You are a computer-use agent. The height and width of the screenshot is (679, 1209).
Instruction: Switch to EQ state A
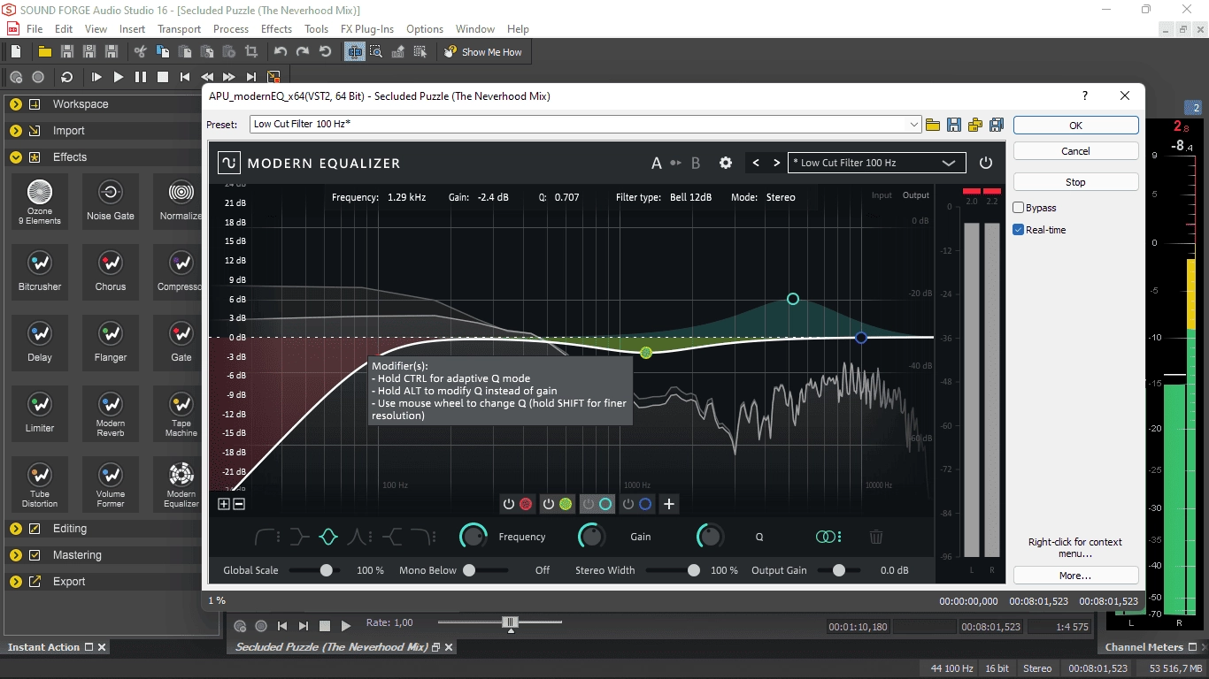pos(657,163)
